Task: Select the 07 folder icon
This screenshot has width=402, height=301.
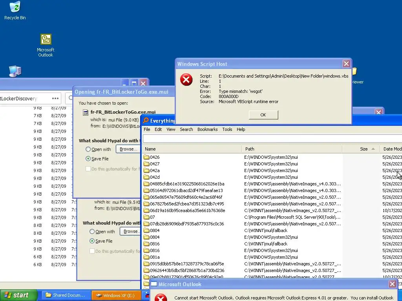Action: coord(146,217)
